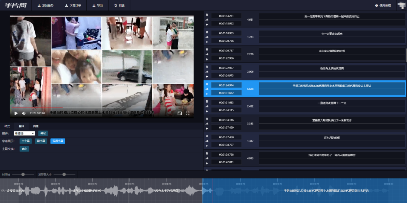
Task: Click the subtitle list vertical scrollbar
Action: click(406, 55)
